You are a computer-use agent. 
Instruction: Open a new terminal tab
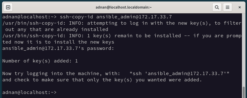pyautogui.click(x=8, y=7)
